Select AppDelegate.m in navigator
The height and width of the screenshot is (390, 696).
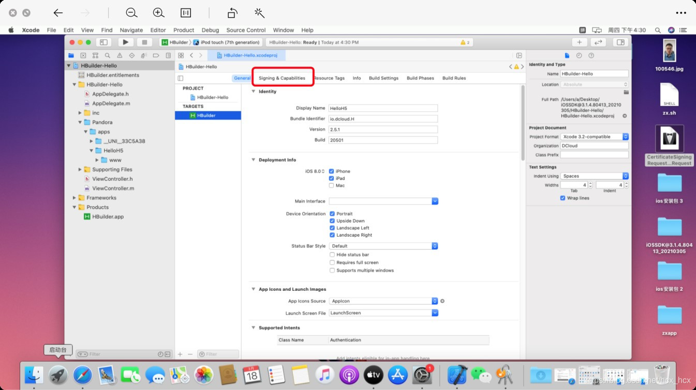[111, 103]
